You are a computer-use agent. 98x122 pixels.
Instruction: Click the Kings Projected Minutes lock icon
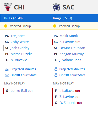(x=56, y=69)
